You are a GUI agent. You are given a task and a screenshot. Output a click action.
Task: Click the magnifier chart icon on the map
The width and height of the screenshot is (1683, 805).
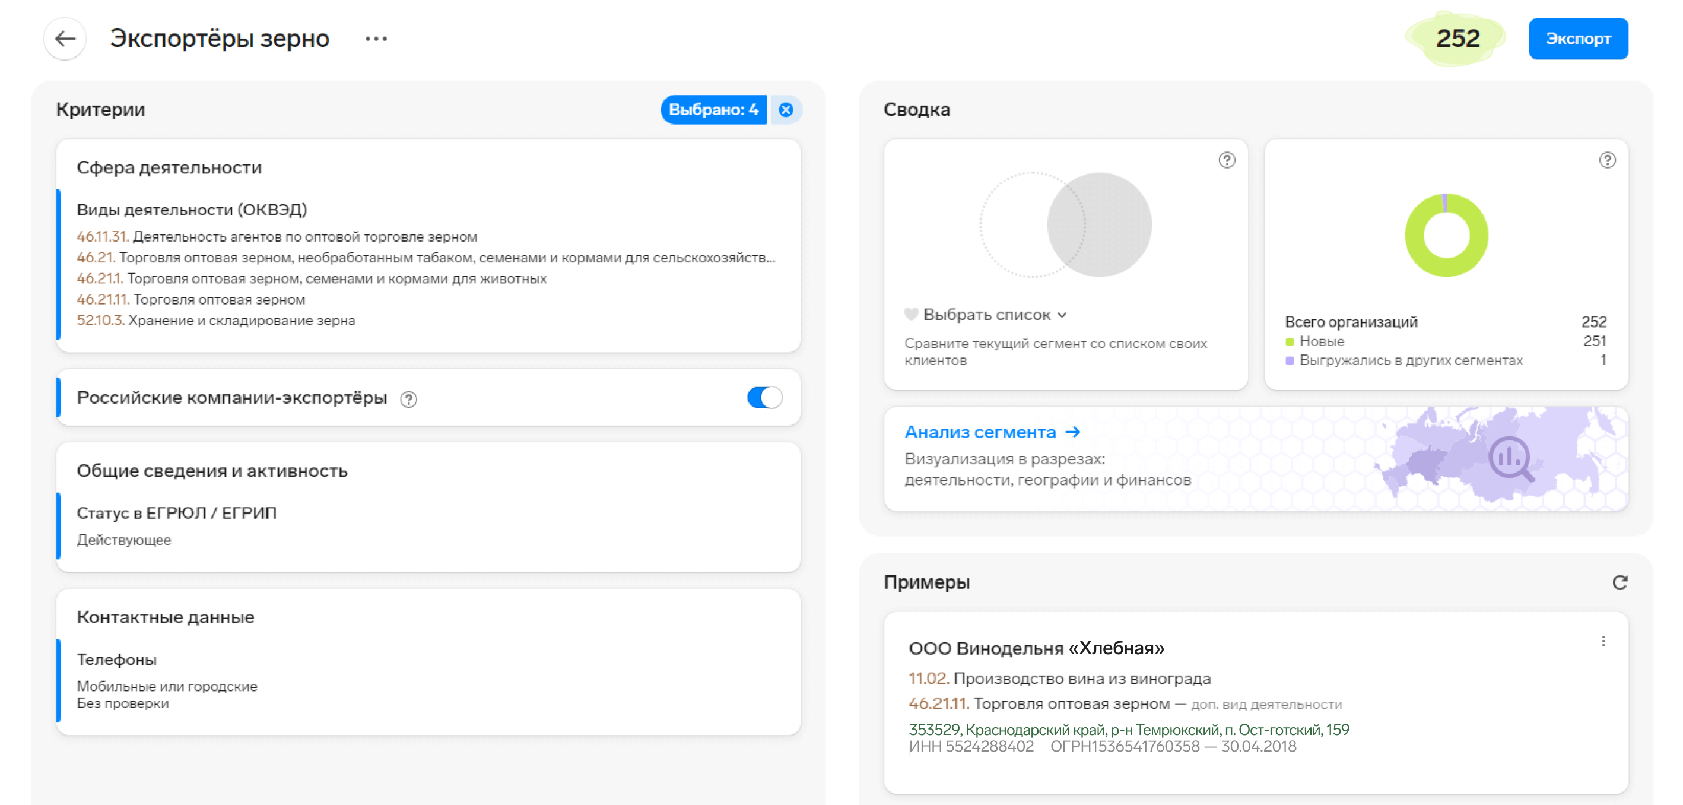coord(1510,459)
